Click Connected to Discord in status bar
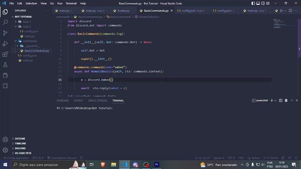 (x=62, y=158)
